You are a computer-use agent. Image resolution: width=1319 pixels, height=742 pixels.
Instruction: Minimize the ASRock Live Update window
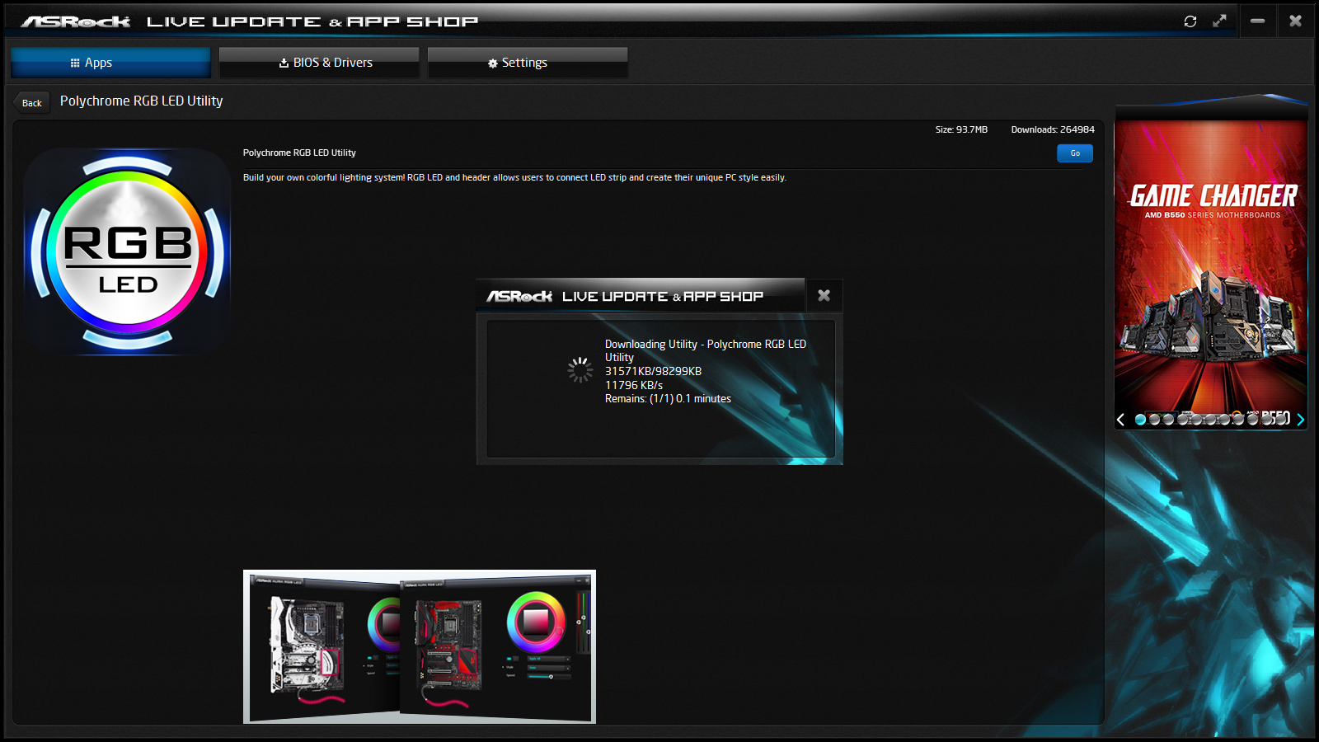pyautogui.click(x=1257, y=21)
